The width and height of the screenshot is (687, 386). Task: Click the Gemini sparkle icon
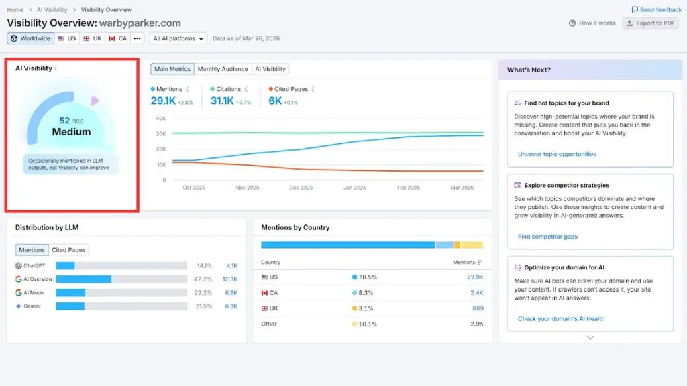tap(18, 306)
